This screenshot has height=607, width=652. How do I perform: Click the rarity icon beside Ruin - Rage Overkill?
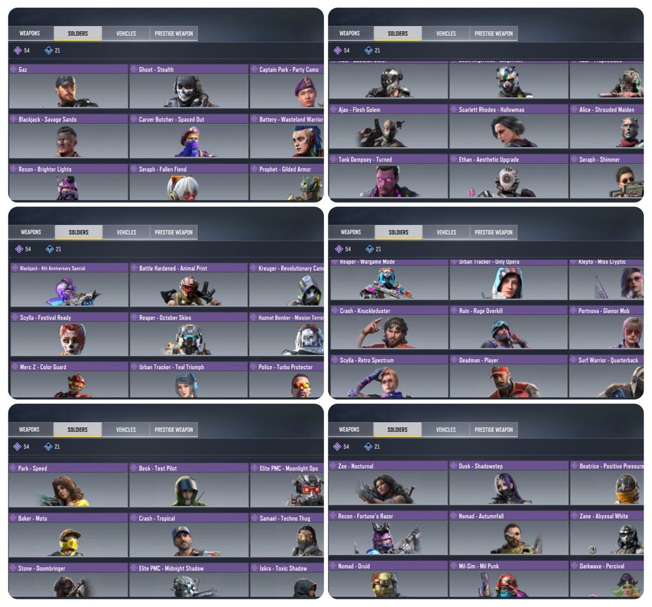click(x=454, y=310)
